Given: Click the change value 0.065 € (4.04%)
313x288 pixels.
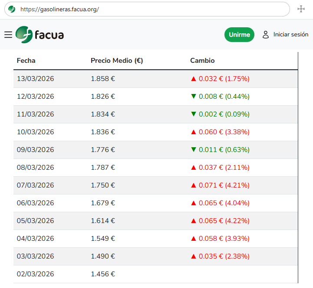Looking at the screenshot, I should (x=224, y=203).
